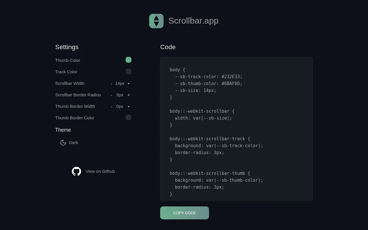Click the Settings heading
Viewport: 368px width, 230px height.
pyautogui.click(x=67, y=47)
